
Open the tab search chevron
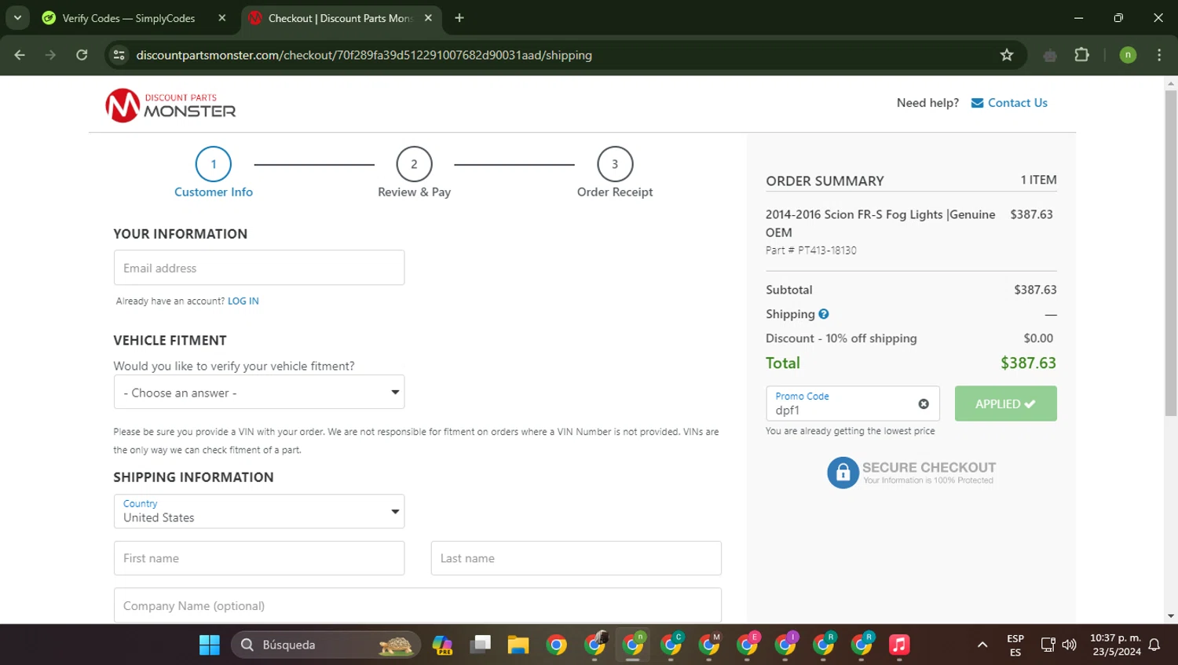coord(17,18)
